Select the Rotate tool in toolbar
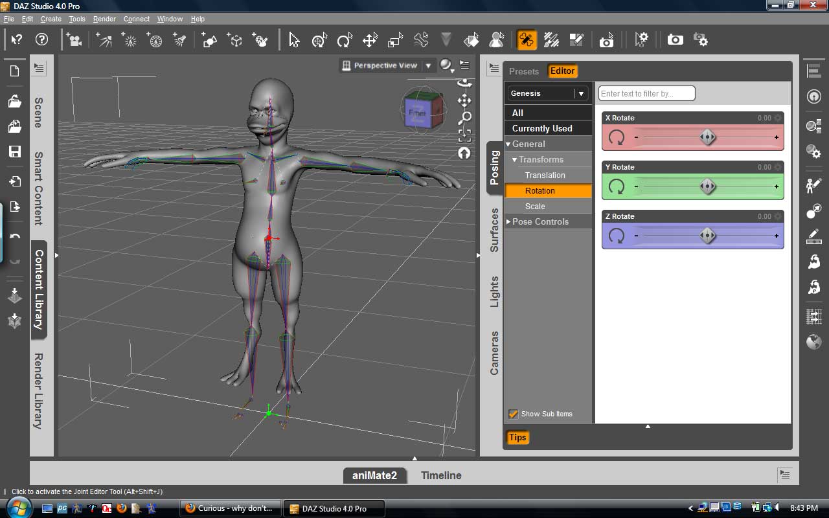Image resolution: width=829 pixels, height=518 pixels. pos(345,40)
